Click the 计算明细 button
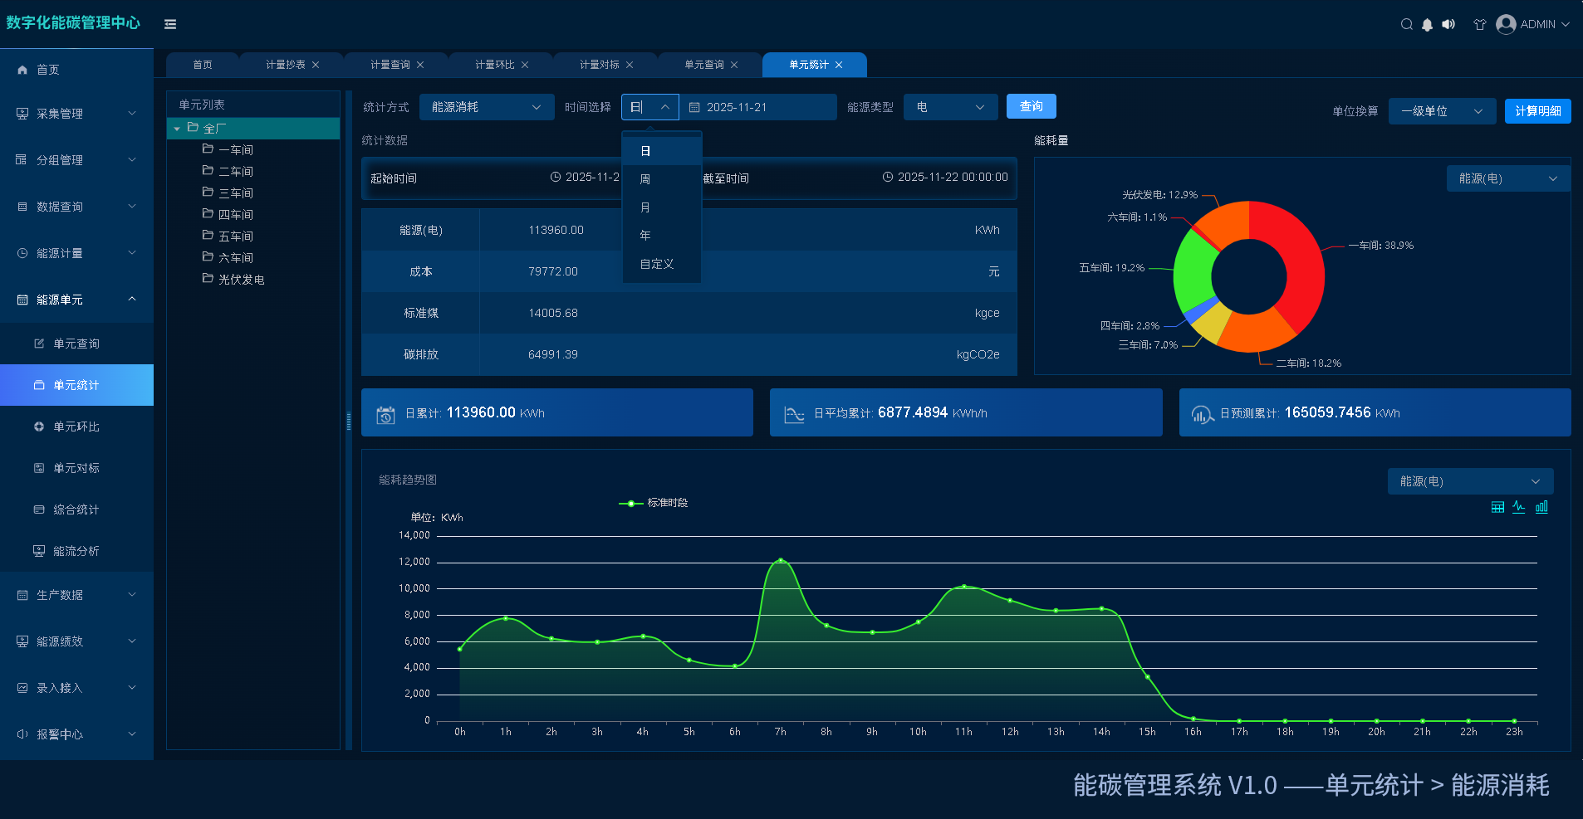The width and height of the screenshot is (1583, 819). [x=1537, y=111]
